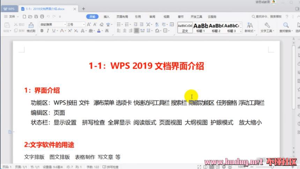
Task: Click the WPS home button tab
Action: 9,9
